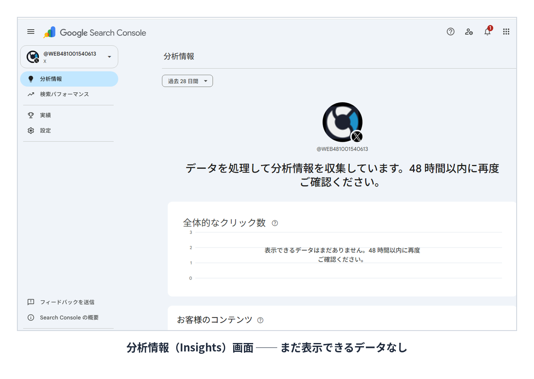Open the notifications bell
Screen dimensions: 534x379
[x=488, y=31]
